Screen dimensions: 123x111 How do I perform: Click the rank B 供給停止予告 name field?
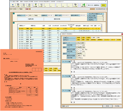coord(81,47)
